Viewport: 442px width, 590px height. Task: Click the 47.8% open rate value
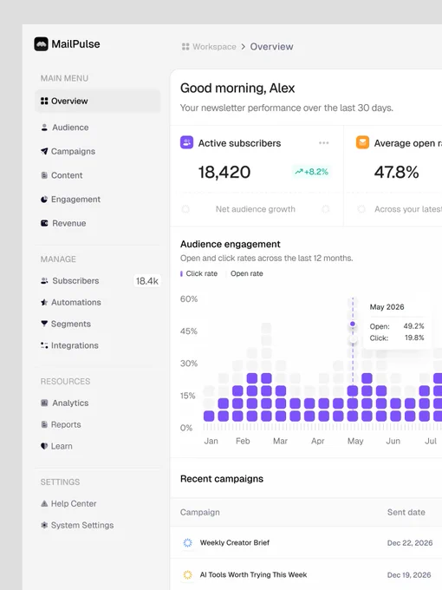click(396, 173)
